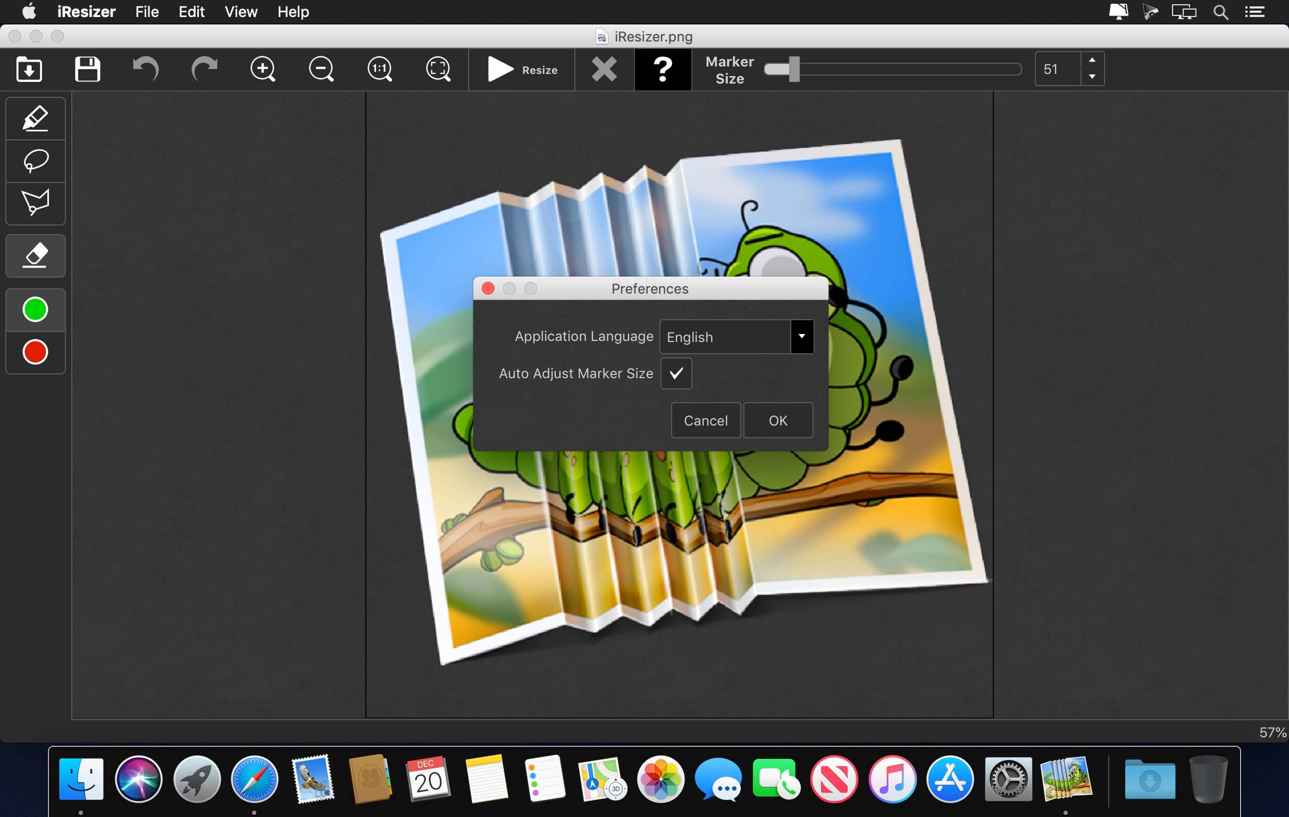
Task: Click the 57% zoom level in the status bar
Action: (1273, 732)
